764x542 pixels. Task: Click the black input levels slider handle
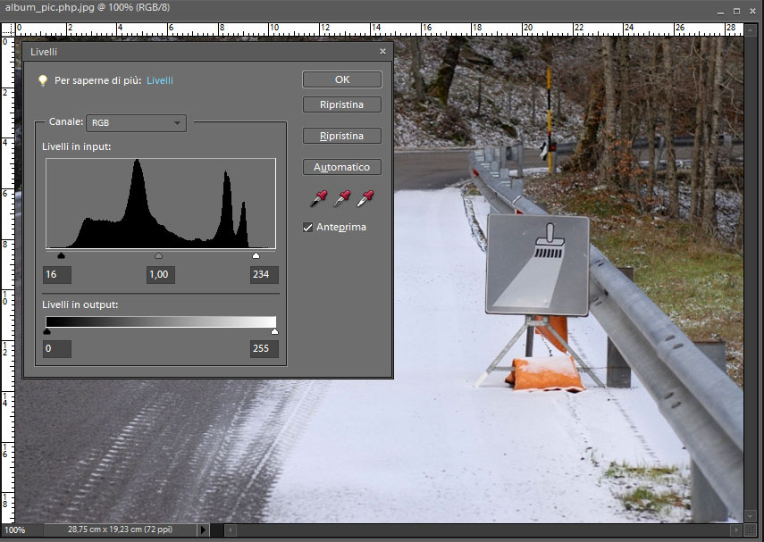(61, 255)
